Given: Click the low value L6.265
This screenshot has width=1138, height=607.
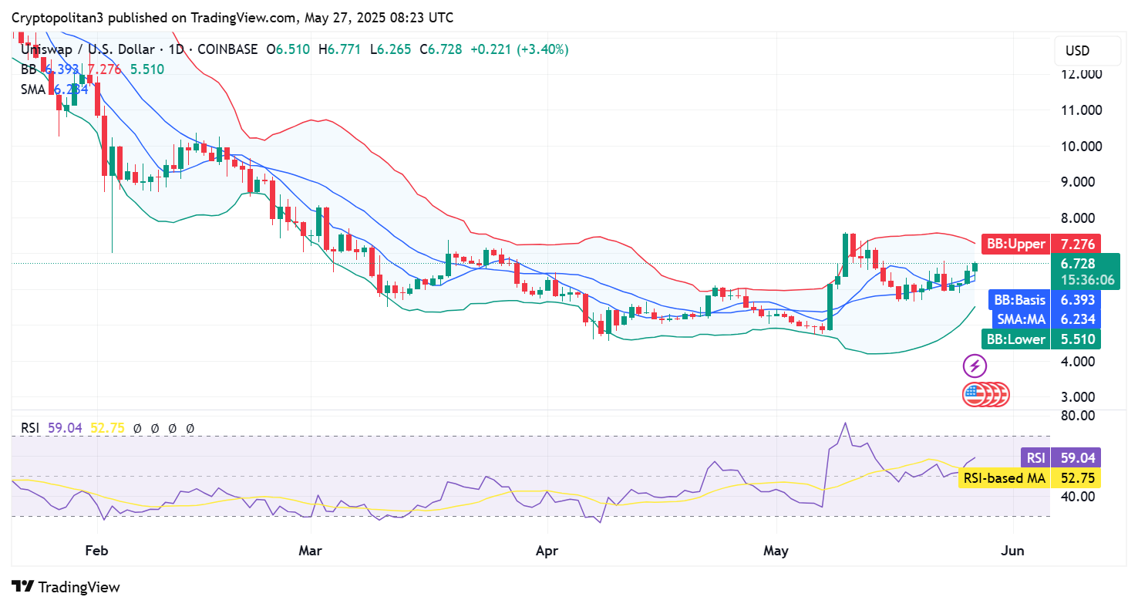Looking at the screenshot, I should pos(390,49).
